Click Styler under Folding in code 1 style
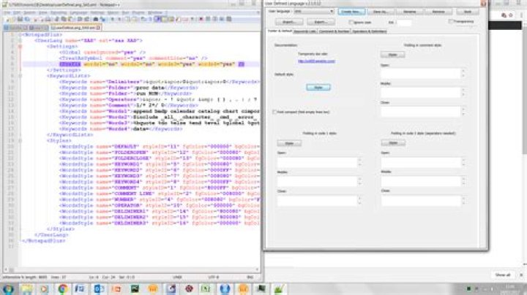The height and width of the screenshot is (295, 527). coord(289,143)
